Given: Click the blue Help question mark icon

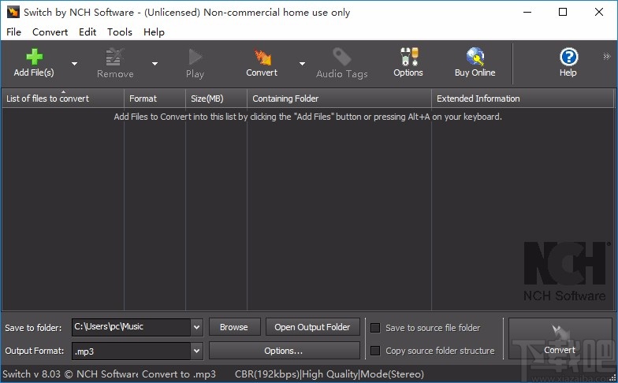Looking at the screenshot, I should pos(568,57).
